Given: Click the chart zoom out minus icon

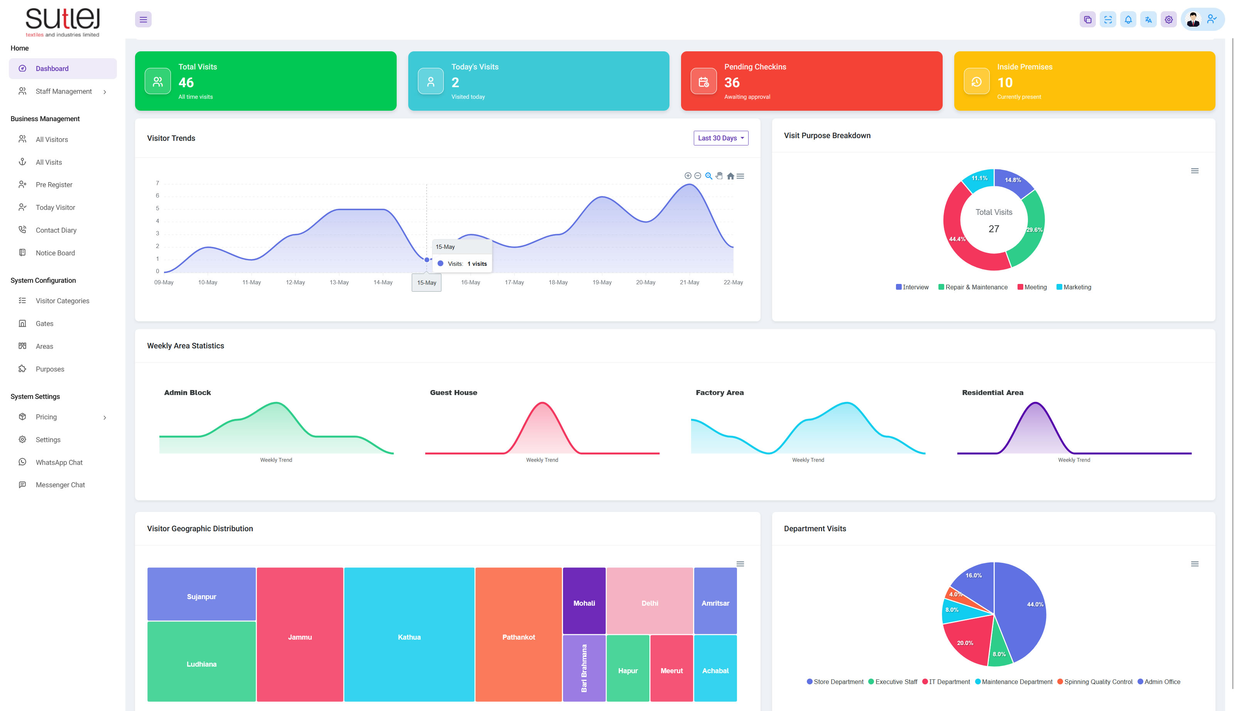Looking at the screenshot, I should [x=697, y=176].
